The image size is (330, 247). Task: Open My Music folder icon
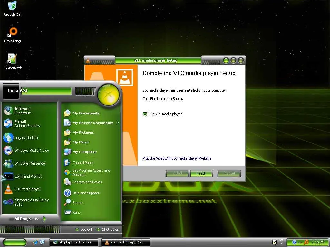click(x=67, y=142)
